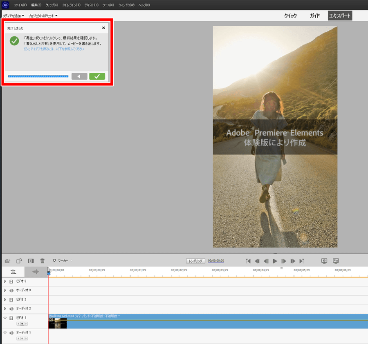Click the timeline playhead handle
The height and width of the screenshot is (344, 368).
[49, 273]
